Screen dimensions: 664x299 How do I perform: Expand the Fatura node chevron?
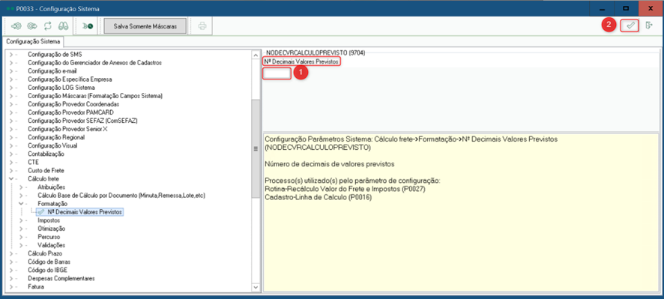click(11, 287)
